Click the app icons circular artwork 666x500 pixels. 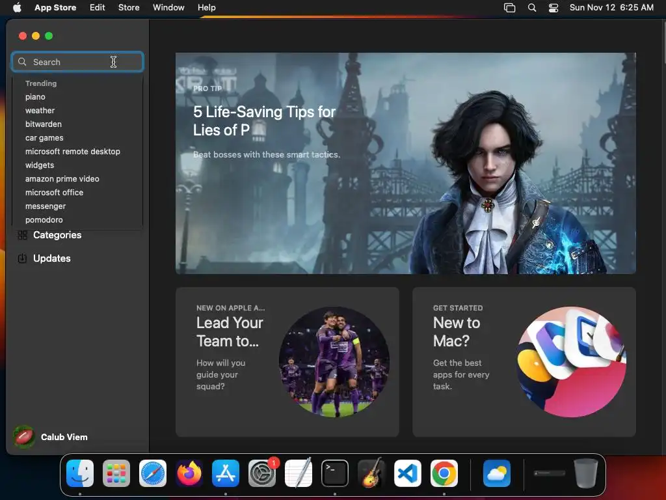pyautogui.click(x=571, y=362)
